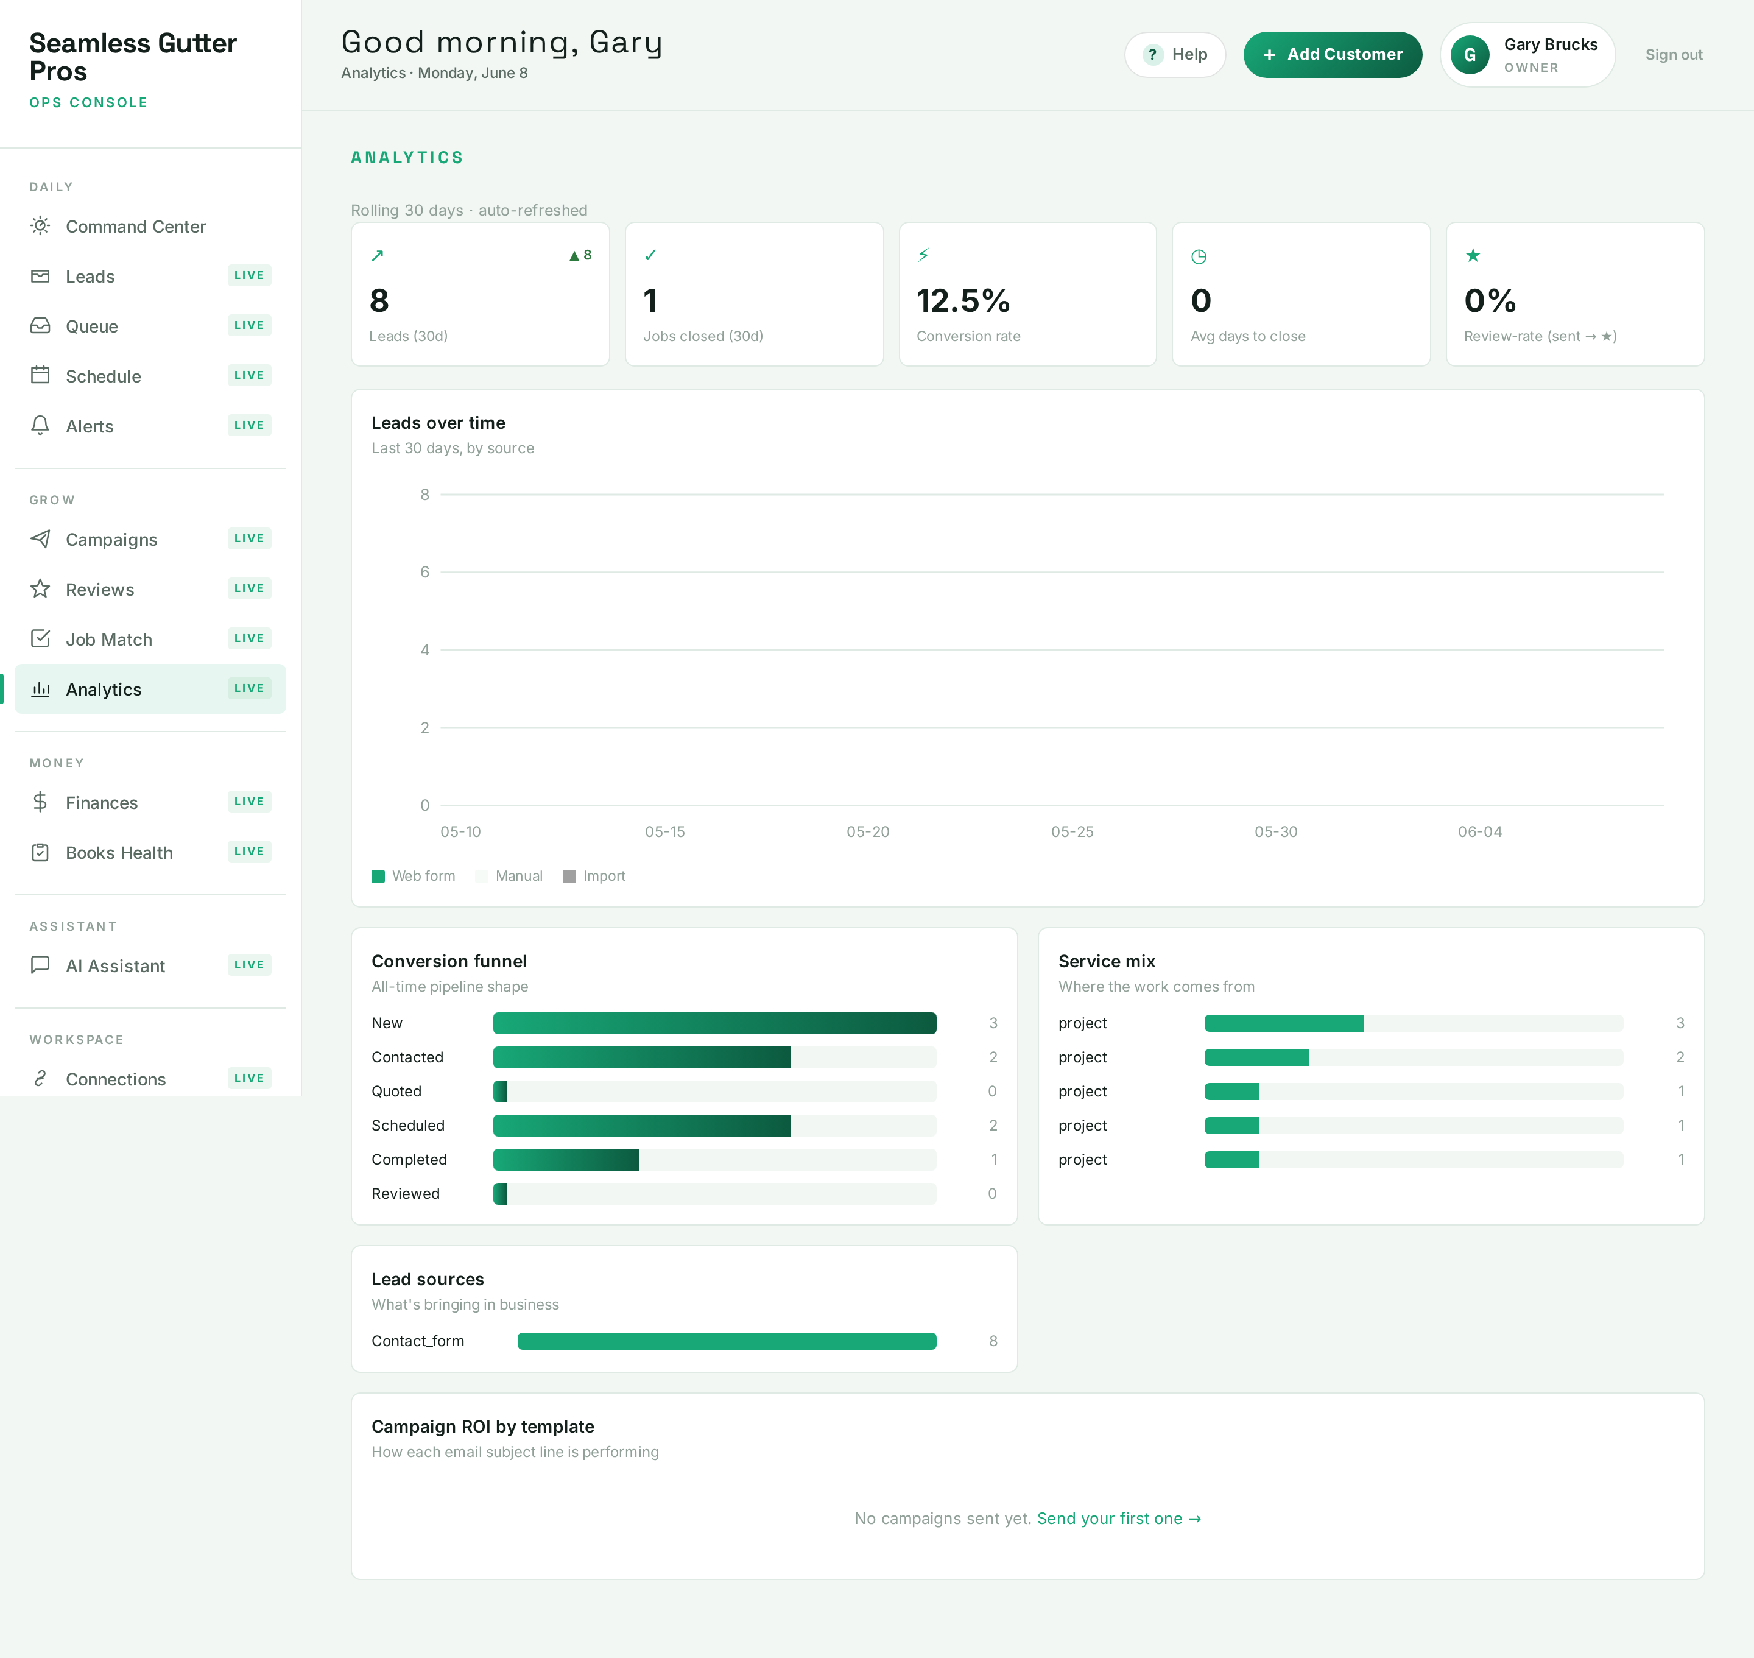Image resolution: width=1754 pixels, height=1658 pixels.
Task: Click the 12.5% conversion rate value
Action: [x=963, y=300]
